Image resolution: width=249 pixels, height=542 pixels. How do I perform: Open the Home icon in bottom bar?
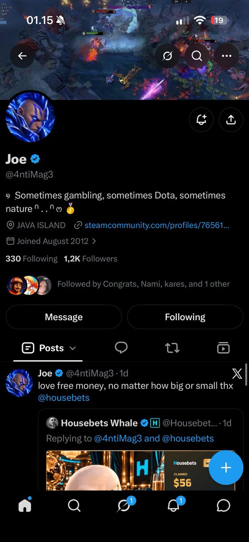(25, 505)
